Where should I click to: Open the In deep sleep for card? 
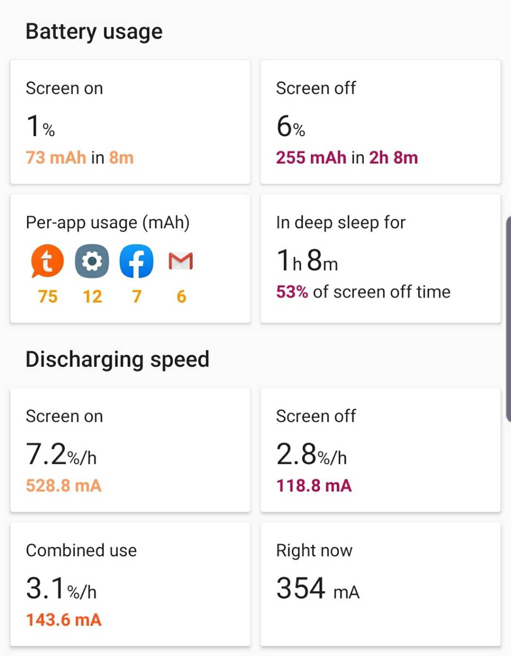[380, 259]
